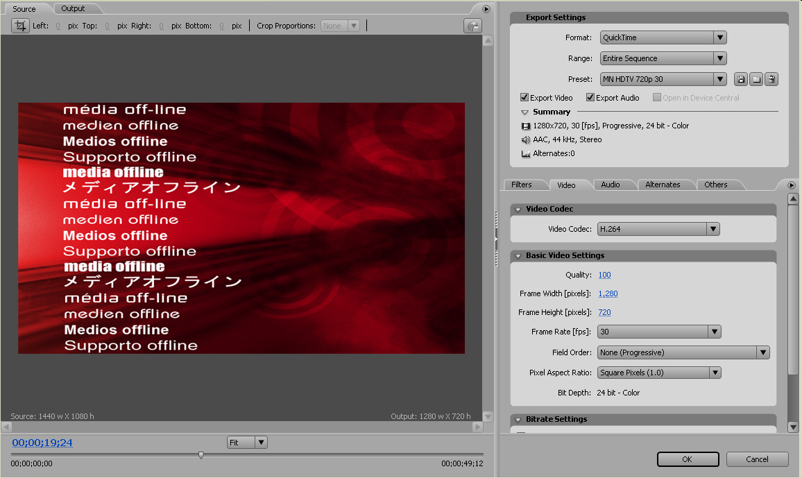Screen dimensions: 802x478
Task: Click the filmstrip icon in Summary
Action: point(526,126)
